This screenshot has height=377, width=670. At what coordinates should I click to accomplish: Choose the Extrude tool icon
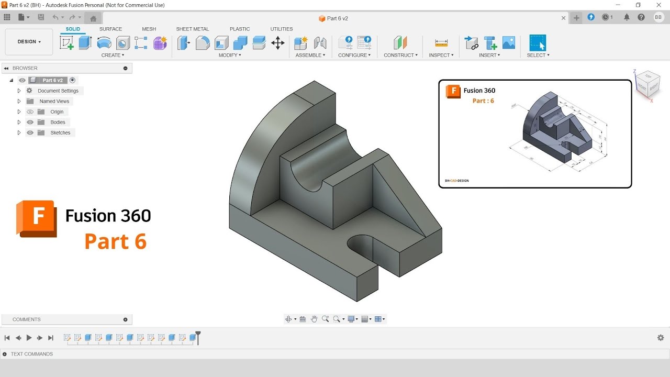coord(85,43)
